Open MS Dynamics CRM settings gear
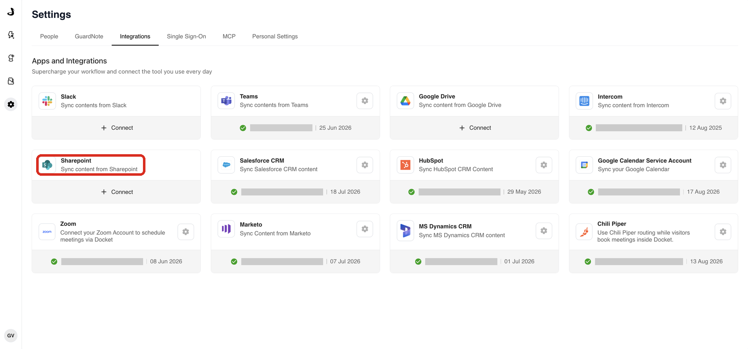 (544, 231)
